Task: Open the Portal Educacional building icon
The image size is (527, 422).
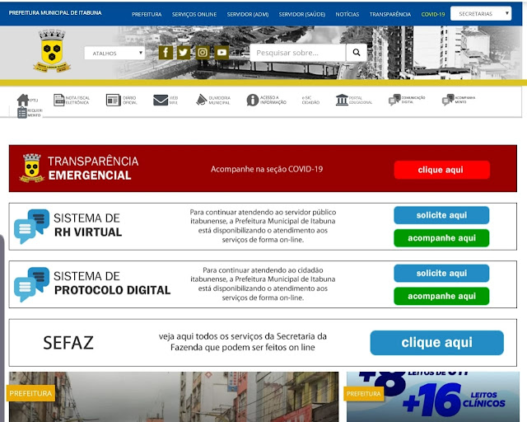Action: (342, 100)
